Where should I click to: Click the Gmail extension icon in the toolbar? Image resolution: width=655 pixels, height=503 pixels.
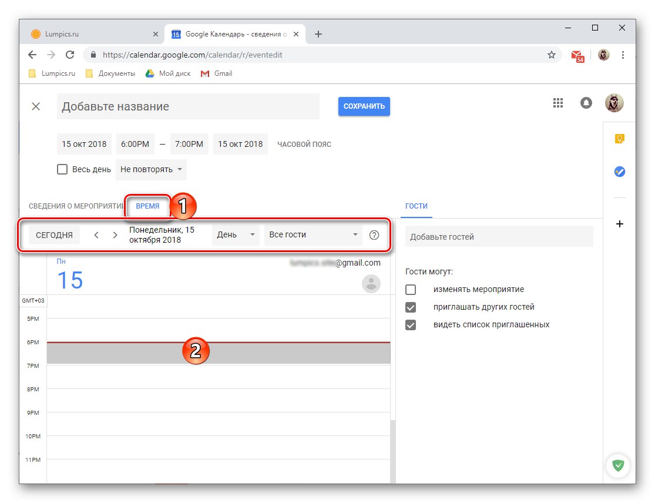click(x=577, y=55)
